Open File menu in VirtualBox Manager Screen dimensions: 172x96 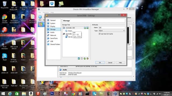pos(40,13)
